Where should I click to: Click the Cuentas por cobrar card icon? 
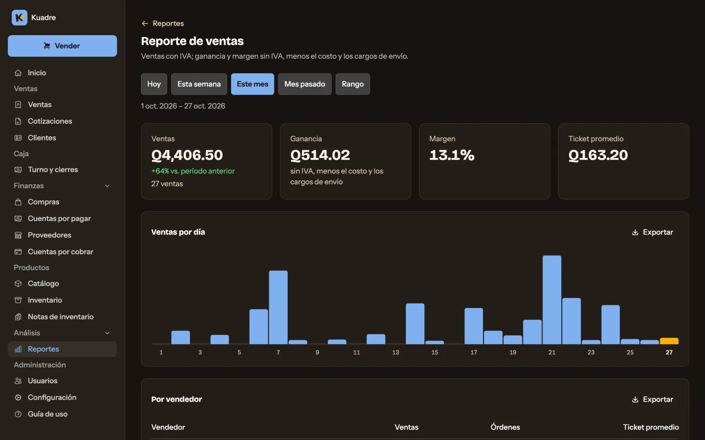point(18,252)
